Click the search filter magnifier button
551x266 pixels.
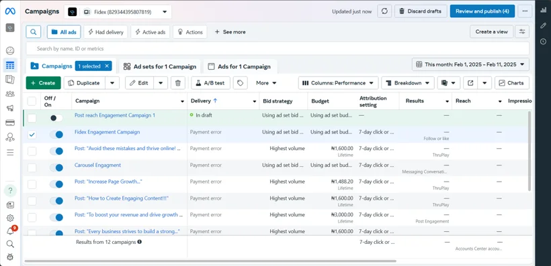click(x=34, y=32)
